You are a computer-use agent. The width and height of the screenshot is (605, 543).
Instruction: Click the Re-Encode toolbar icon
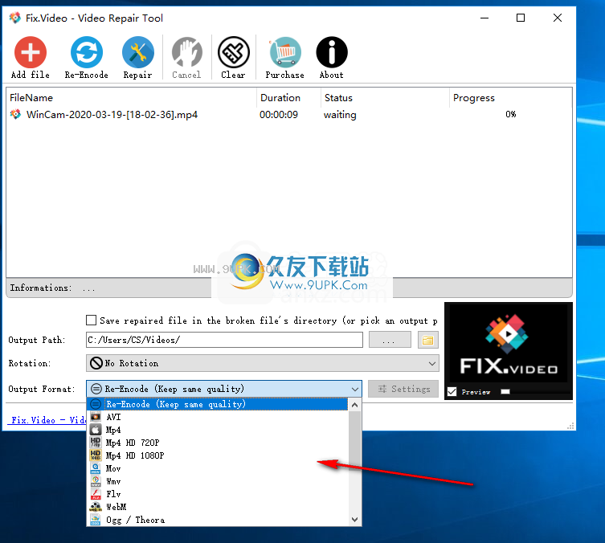[x=87, y=52]
